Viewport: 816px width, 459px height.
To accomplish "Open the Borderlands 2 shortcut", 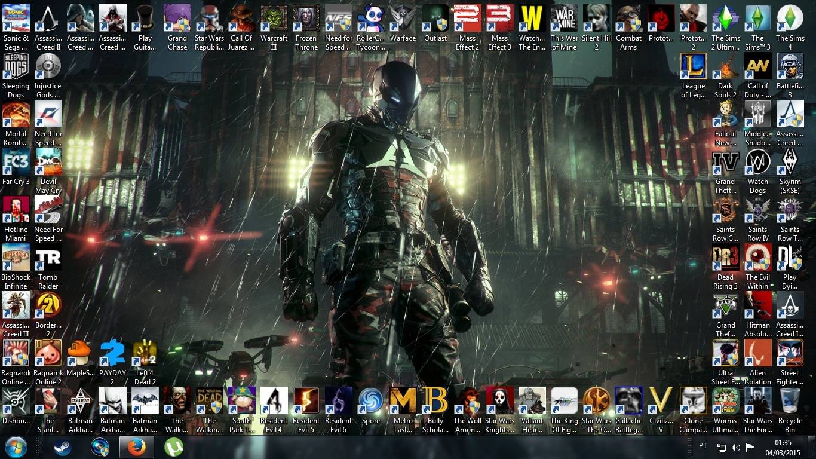I will click(48, 305).
